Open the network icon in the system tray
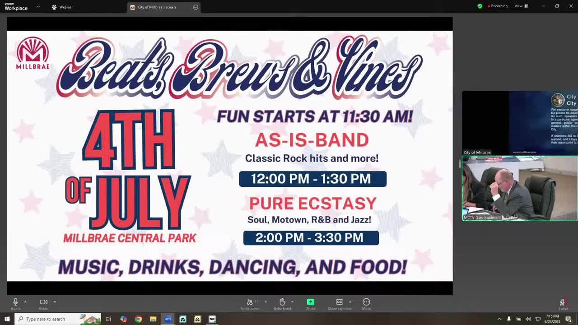578x325 pixels. point(538,319)
